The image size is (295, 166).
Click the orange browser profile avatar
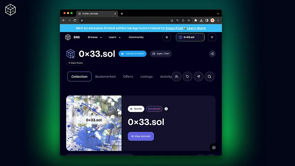(x=212, y=20)
